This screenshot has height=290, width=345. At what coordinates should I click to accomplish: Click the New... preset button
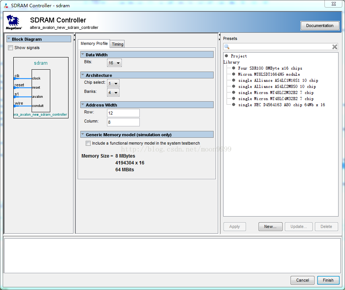(x=270, y=227)
